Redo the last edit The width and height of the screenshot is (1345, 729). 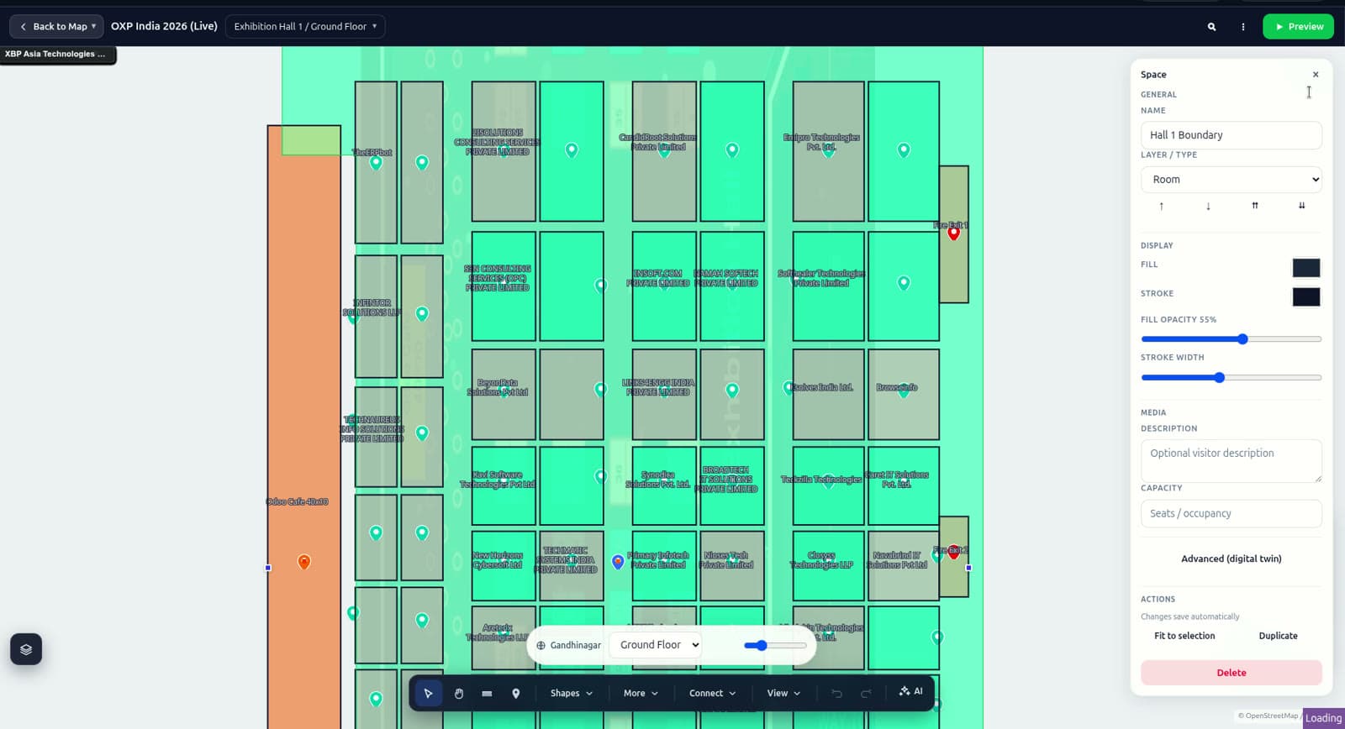[x=866, y=693]
